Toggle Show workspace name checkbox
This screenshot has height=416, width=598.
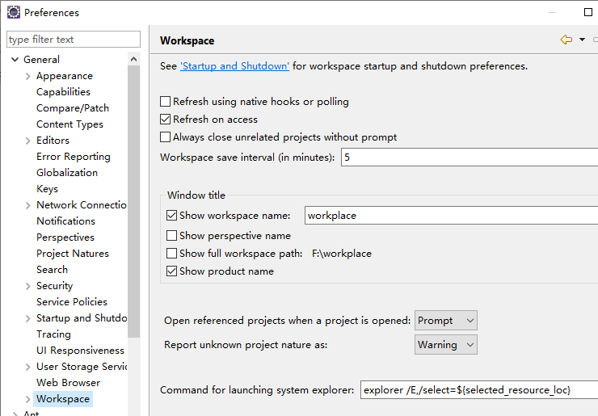171,216
